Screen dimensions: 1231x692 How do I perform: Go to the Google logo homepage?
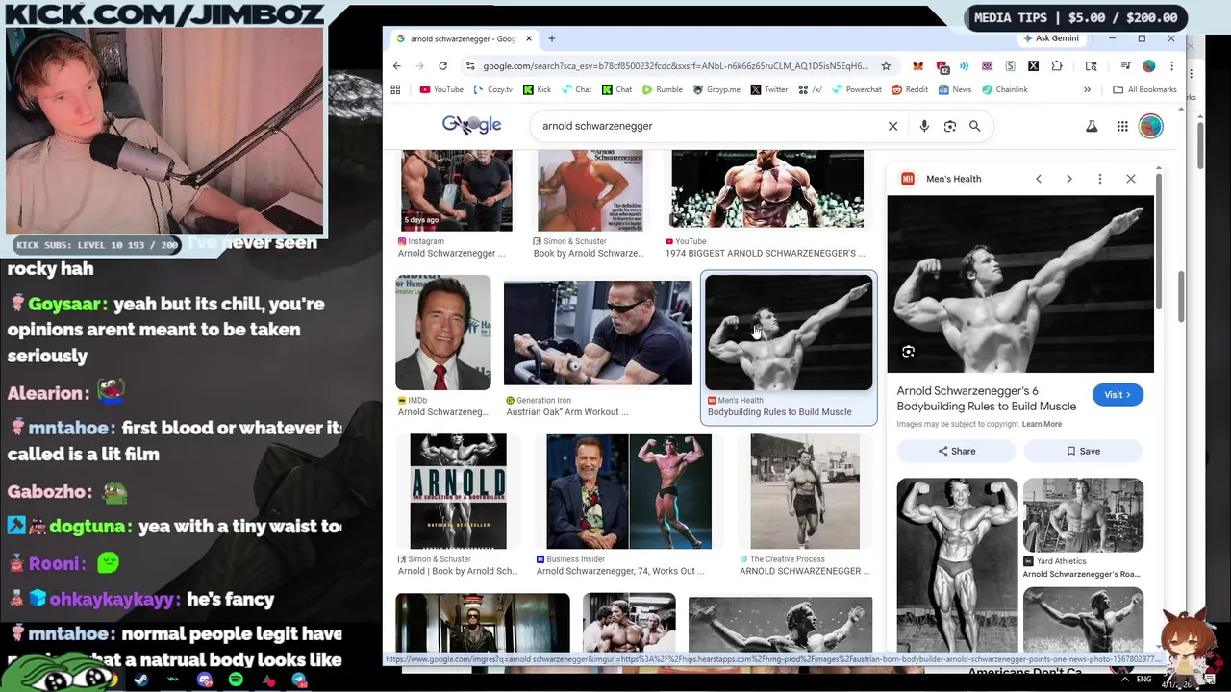(x=471, y=125)
